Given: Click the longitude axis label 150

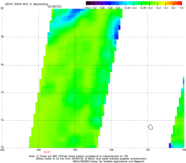Looking at the screenshot, I should click(x=2, y=150).
